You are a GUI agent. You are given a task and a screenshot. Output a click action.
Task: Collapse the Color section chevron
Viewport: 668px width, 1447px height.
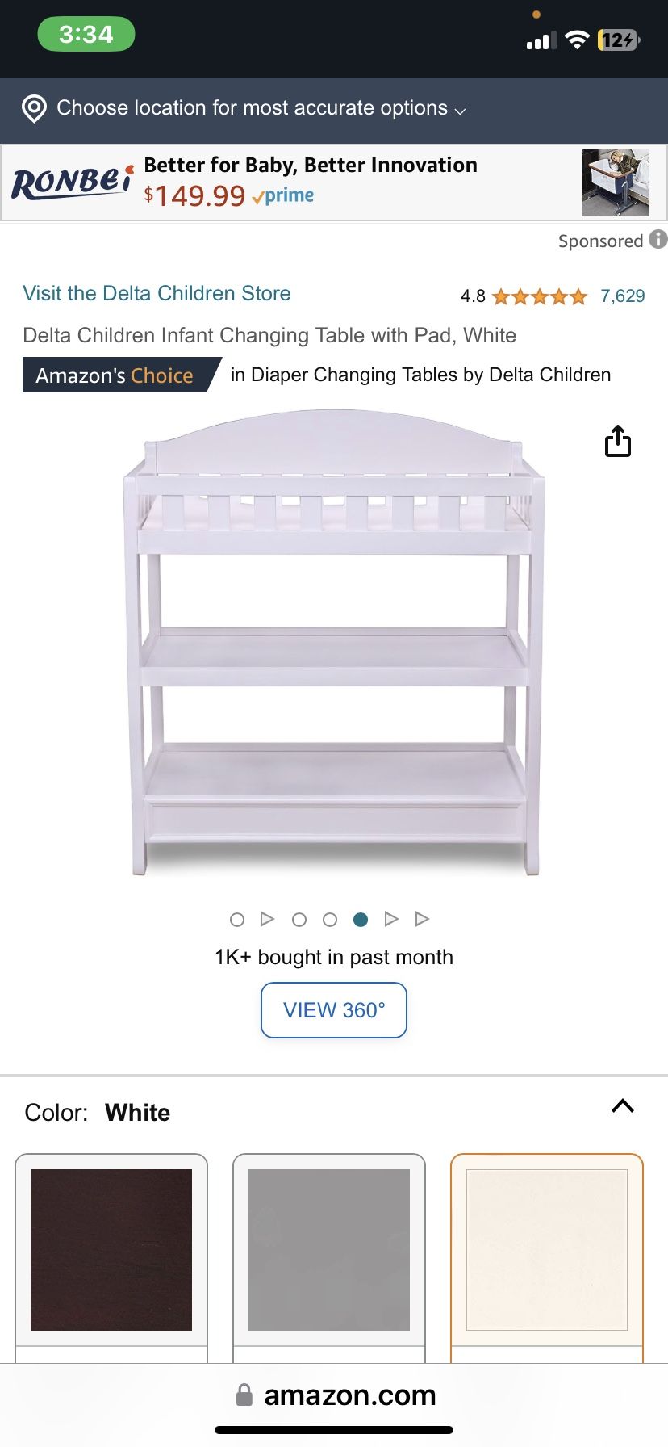(x=623, y=1106)
